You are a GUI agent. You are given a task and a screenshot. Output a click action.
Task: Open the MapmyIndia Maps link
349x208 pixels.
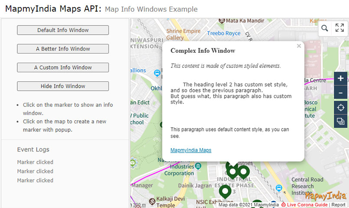(191, 150)
